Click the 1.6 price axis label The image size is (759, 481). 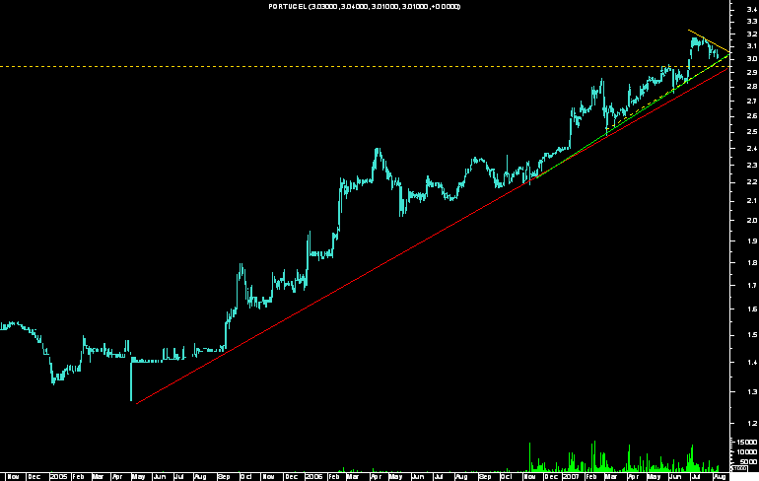(x=752, y=309)
